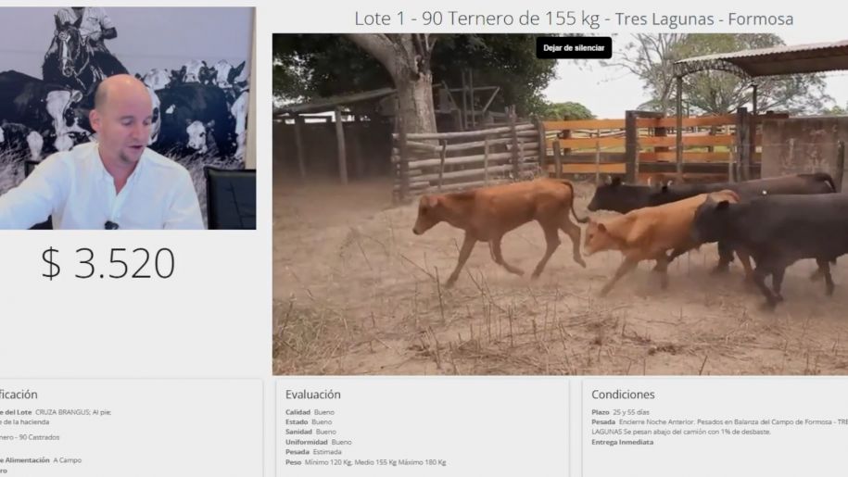Click the Calidad Bueno entry
Screen dimensions: 848x477
310,412
